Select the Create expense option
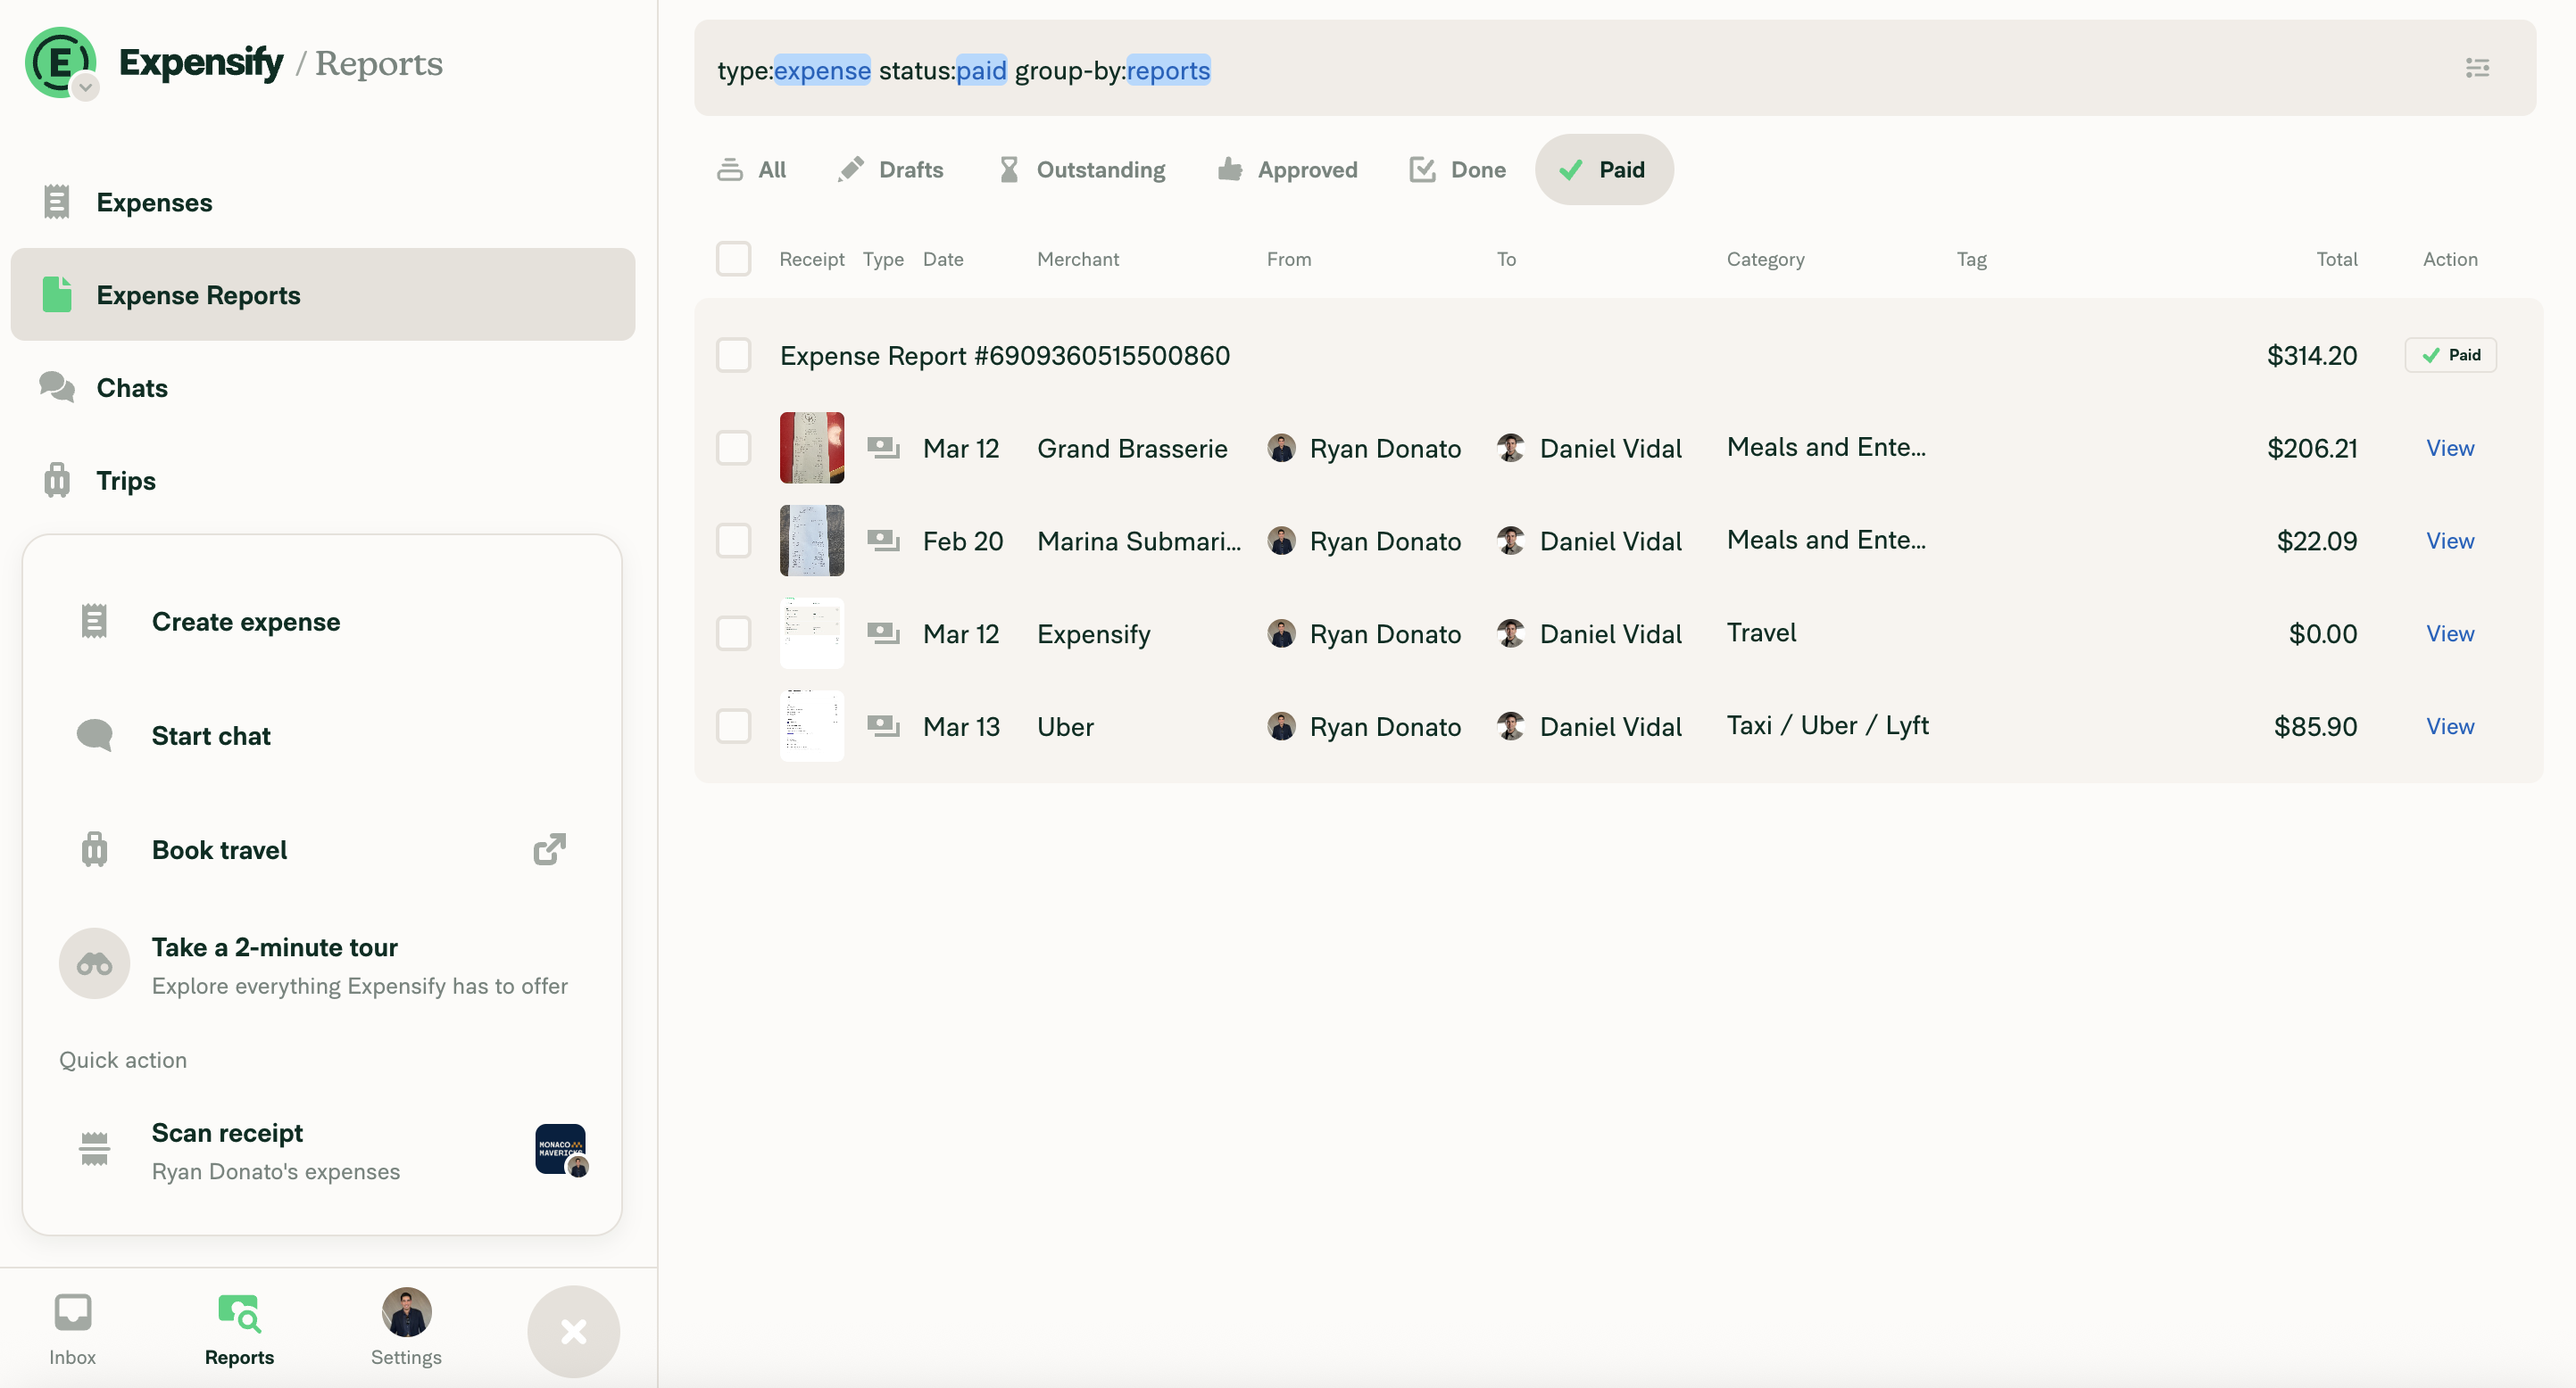The height and width of the screenshot is (1388, 2576). pyautogui.click(x=245, y=622)
